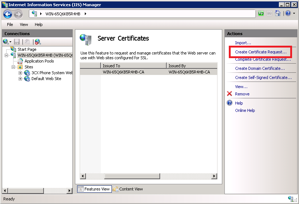Viewport: 299px width, 204px height.
Task: Sort by the Issued To column header
Action: (133, 65)
